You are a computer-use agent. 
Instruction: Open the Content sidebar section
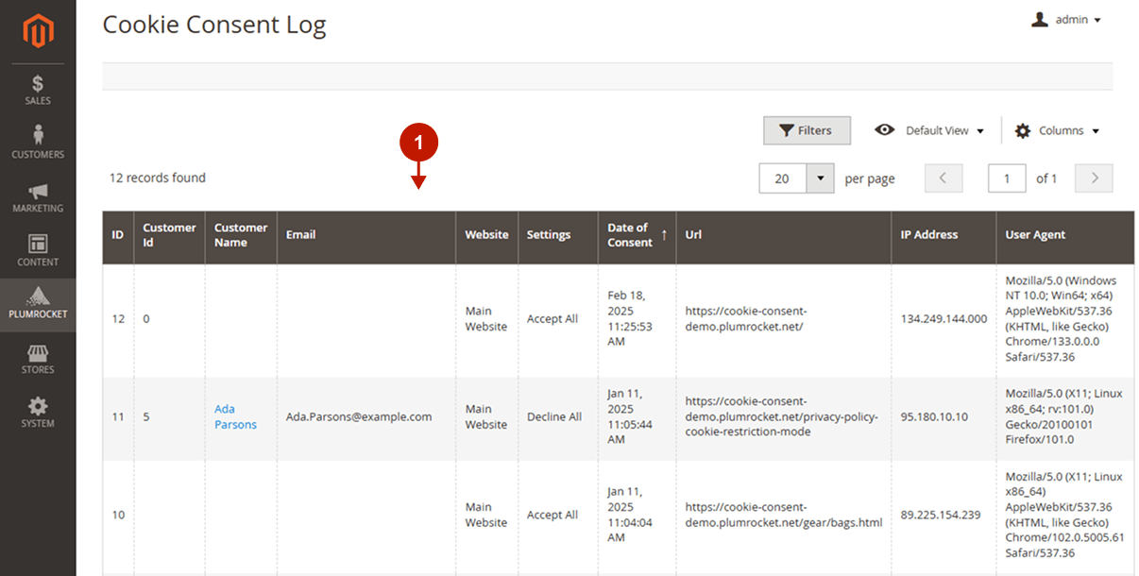coord(38,250)
